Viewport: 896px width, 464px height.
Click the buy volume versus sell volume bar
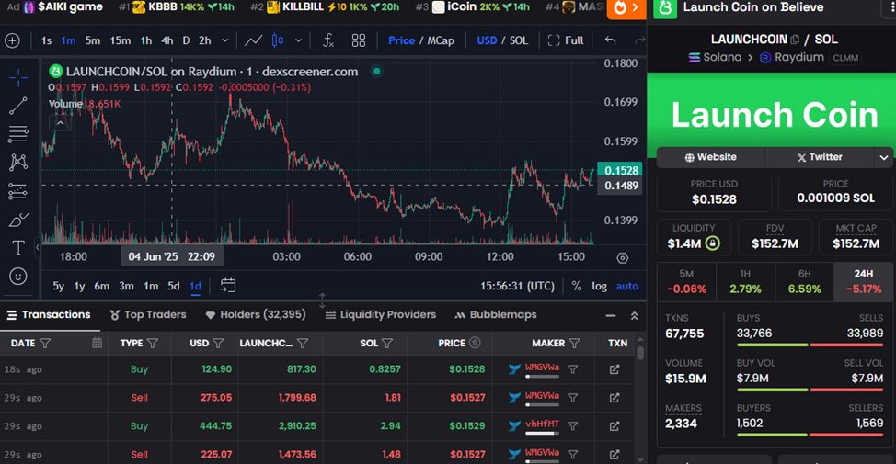(810, 390)
